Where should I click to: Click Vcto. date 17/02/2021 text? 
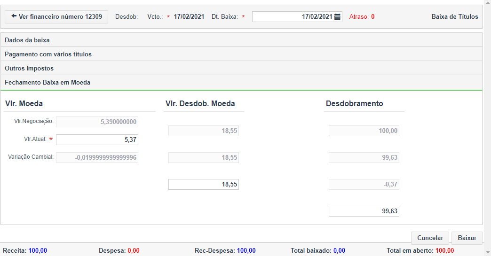click(189, 17)
